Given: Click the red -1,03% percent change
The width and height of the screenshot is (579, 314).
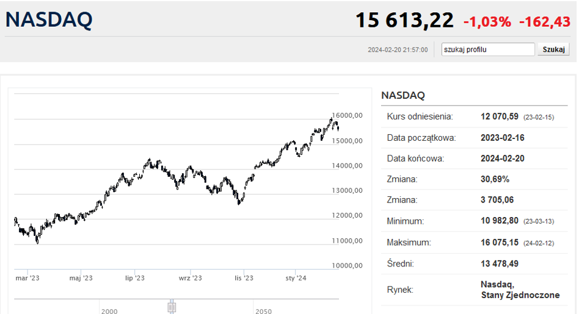Looking at the screenshot, I should (x=487, y=21).
